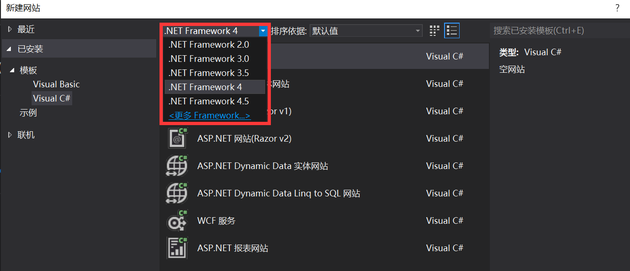
Task: Click the 空网站 description text
Action: 512,70
